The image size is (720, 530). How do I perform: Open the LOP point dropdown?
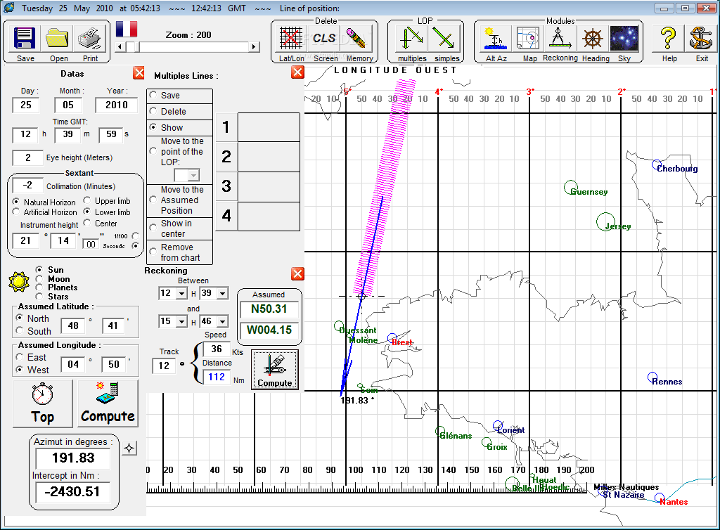pos(194,175)
